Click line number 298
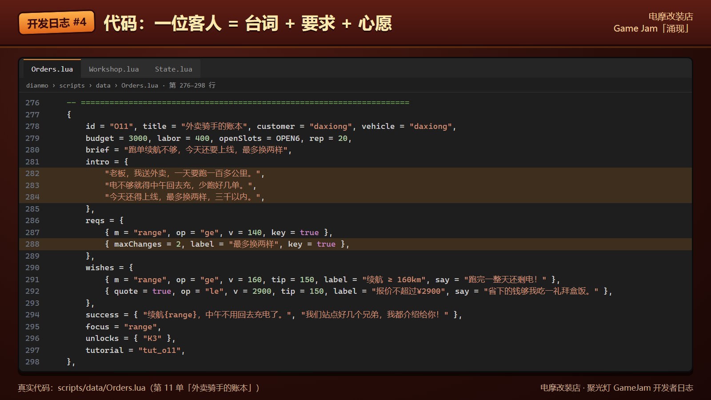The height and width of the screenshot is (400, 711). pos(32,362)
